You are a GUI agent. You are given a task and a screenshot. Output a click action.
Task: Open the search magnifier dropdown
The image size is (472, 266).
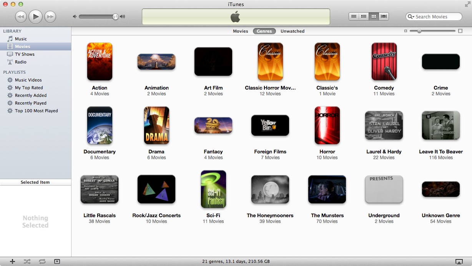pos(411,17)
